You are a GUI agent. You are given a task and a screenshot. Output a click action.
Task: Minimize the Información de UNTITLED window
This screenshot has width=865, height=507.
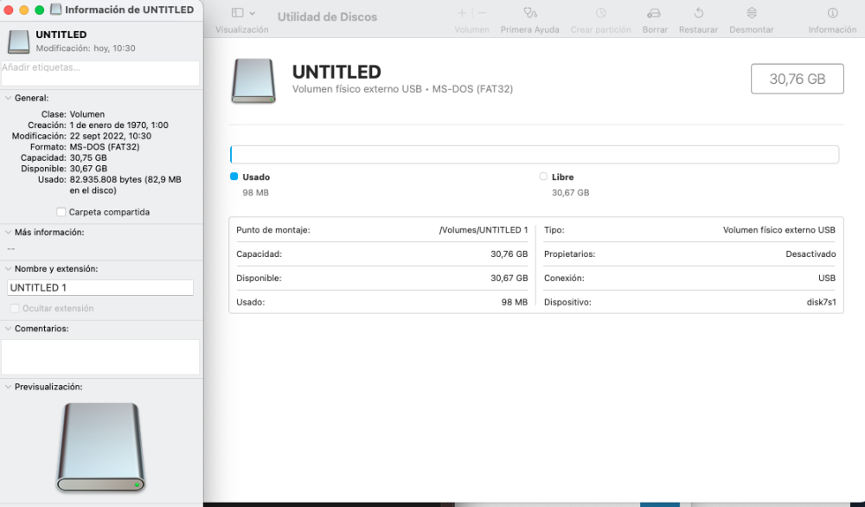(x=23, y=10)
